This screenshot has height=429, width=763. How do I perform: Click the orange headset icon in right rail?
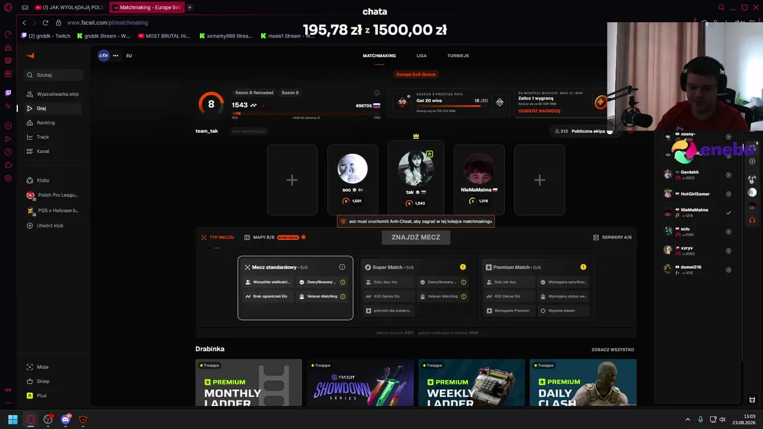pyautogui.click(x=752, y=220)
